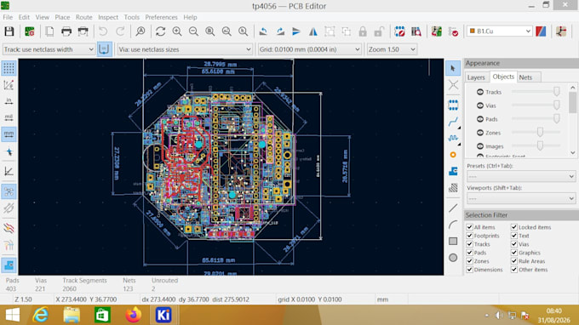579x325 pixels.
Task: Open the Viewports dropdown
Action: (521, 198)
